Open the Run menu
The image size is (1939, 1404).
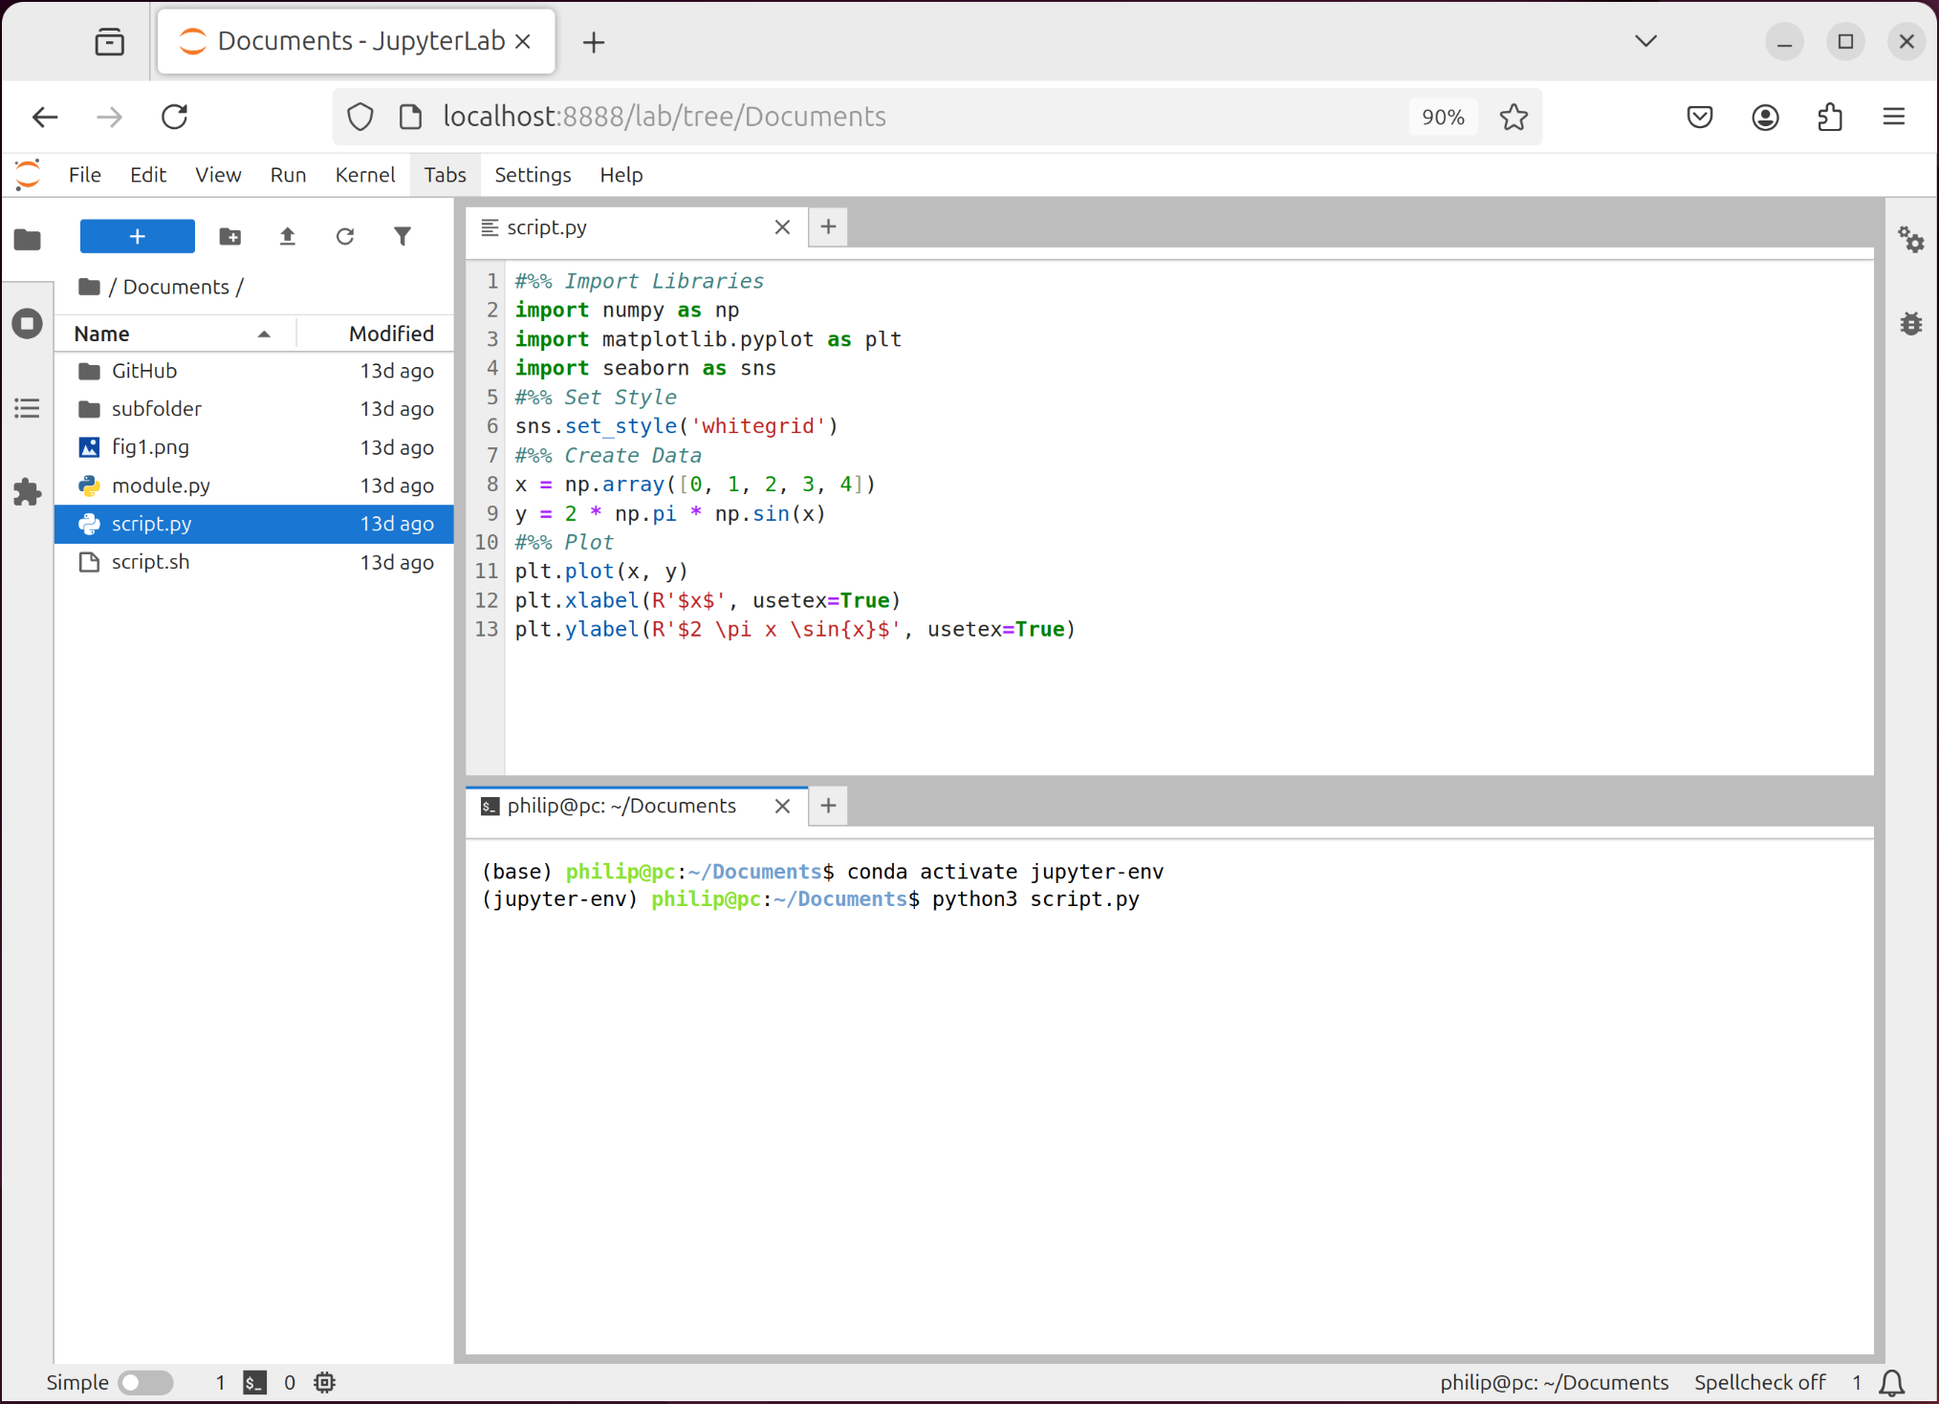coord(288,175)
